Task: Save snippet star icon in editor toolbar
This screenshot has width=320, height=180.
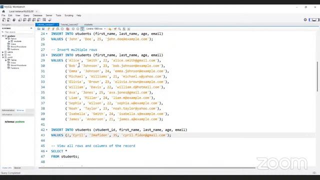Action: (x=110, y=29)
